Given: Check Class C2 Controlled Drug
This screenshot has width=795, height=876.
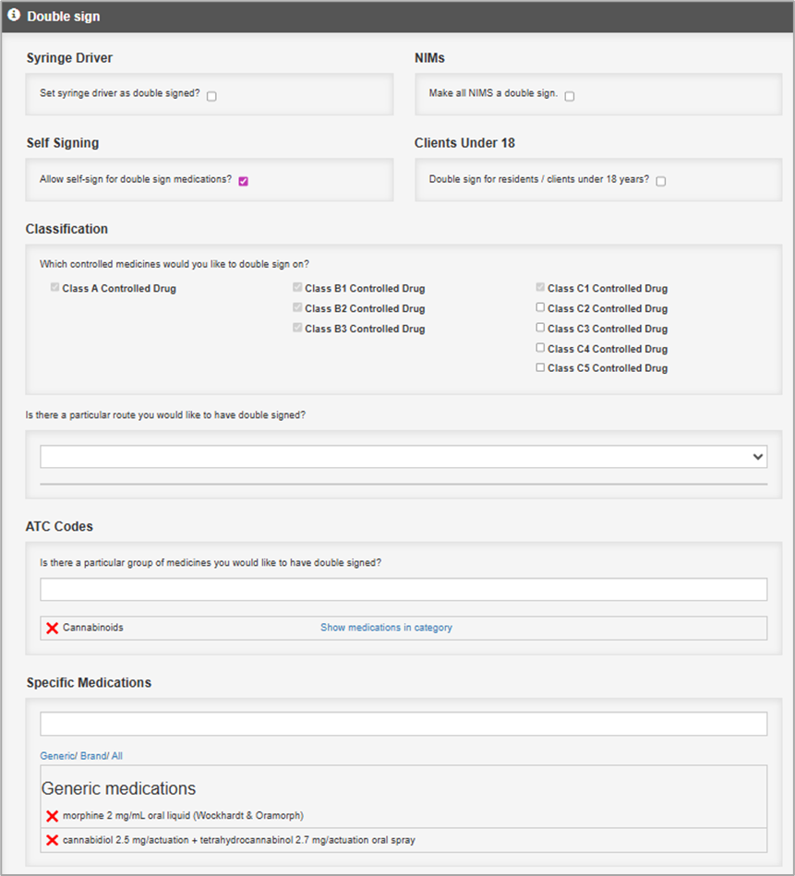Looking at the screenshot, I should [541, 308].
